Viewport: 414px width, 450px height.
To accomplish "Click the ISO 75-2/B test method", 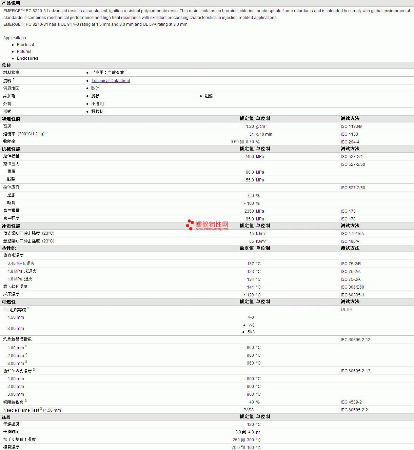I will pyautogui.click(x=351, y=264).
